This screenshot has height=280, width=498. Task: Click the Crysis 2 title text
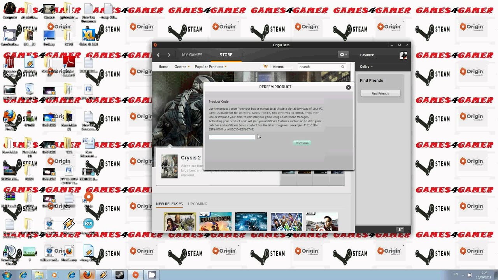[x=191, y=158]
